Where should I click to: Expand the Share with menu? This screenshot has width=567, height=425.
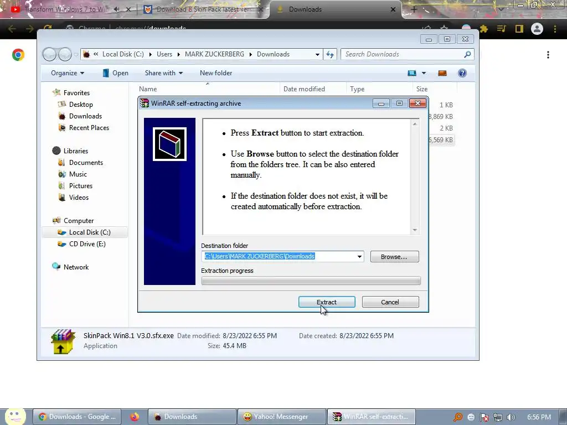[164, 73]
